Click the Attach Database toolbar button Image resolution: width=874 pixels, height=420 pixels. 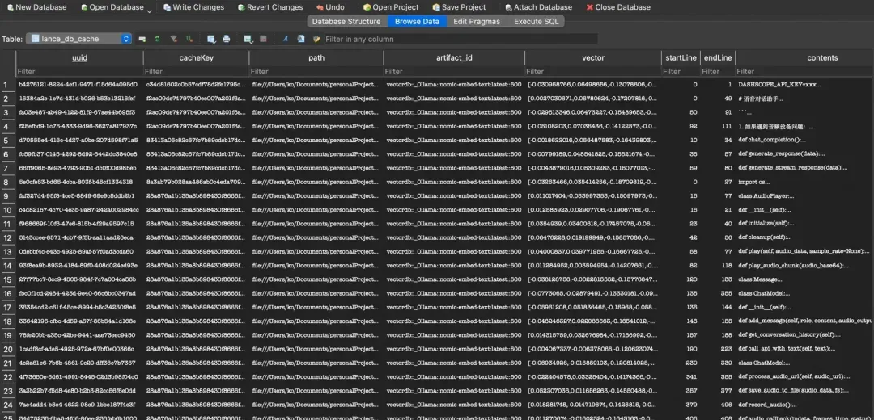point(538,7)
